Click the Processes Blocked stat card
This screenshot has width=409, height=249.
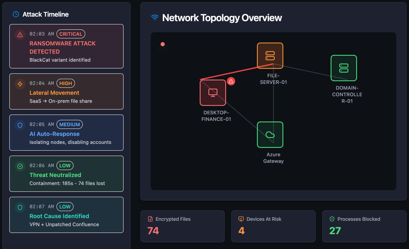pos(364,226)
